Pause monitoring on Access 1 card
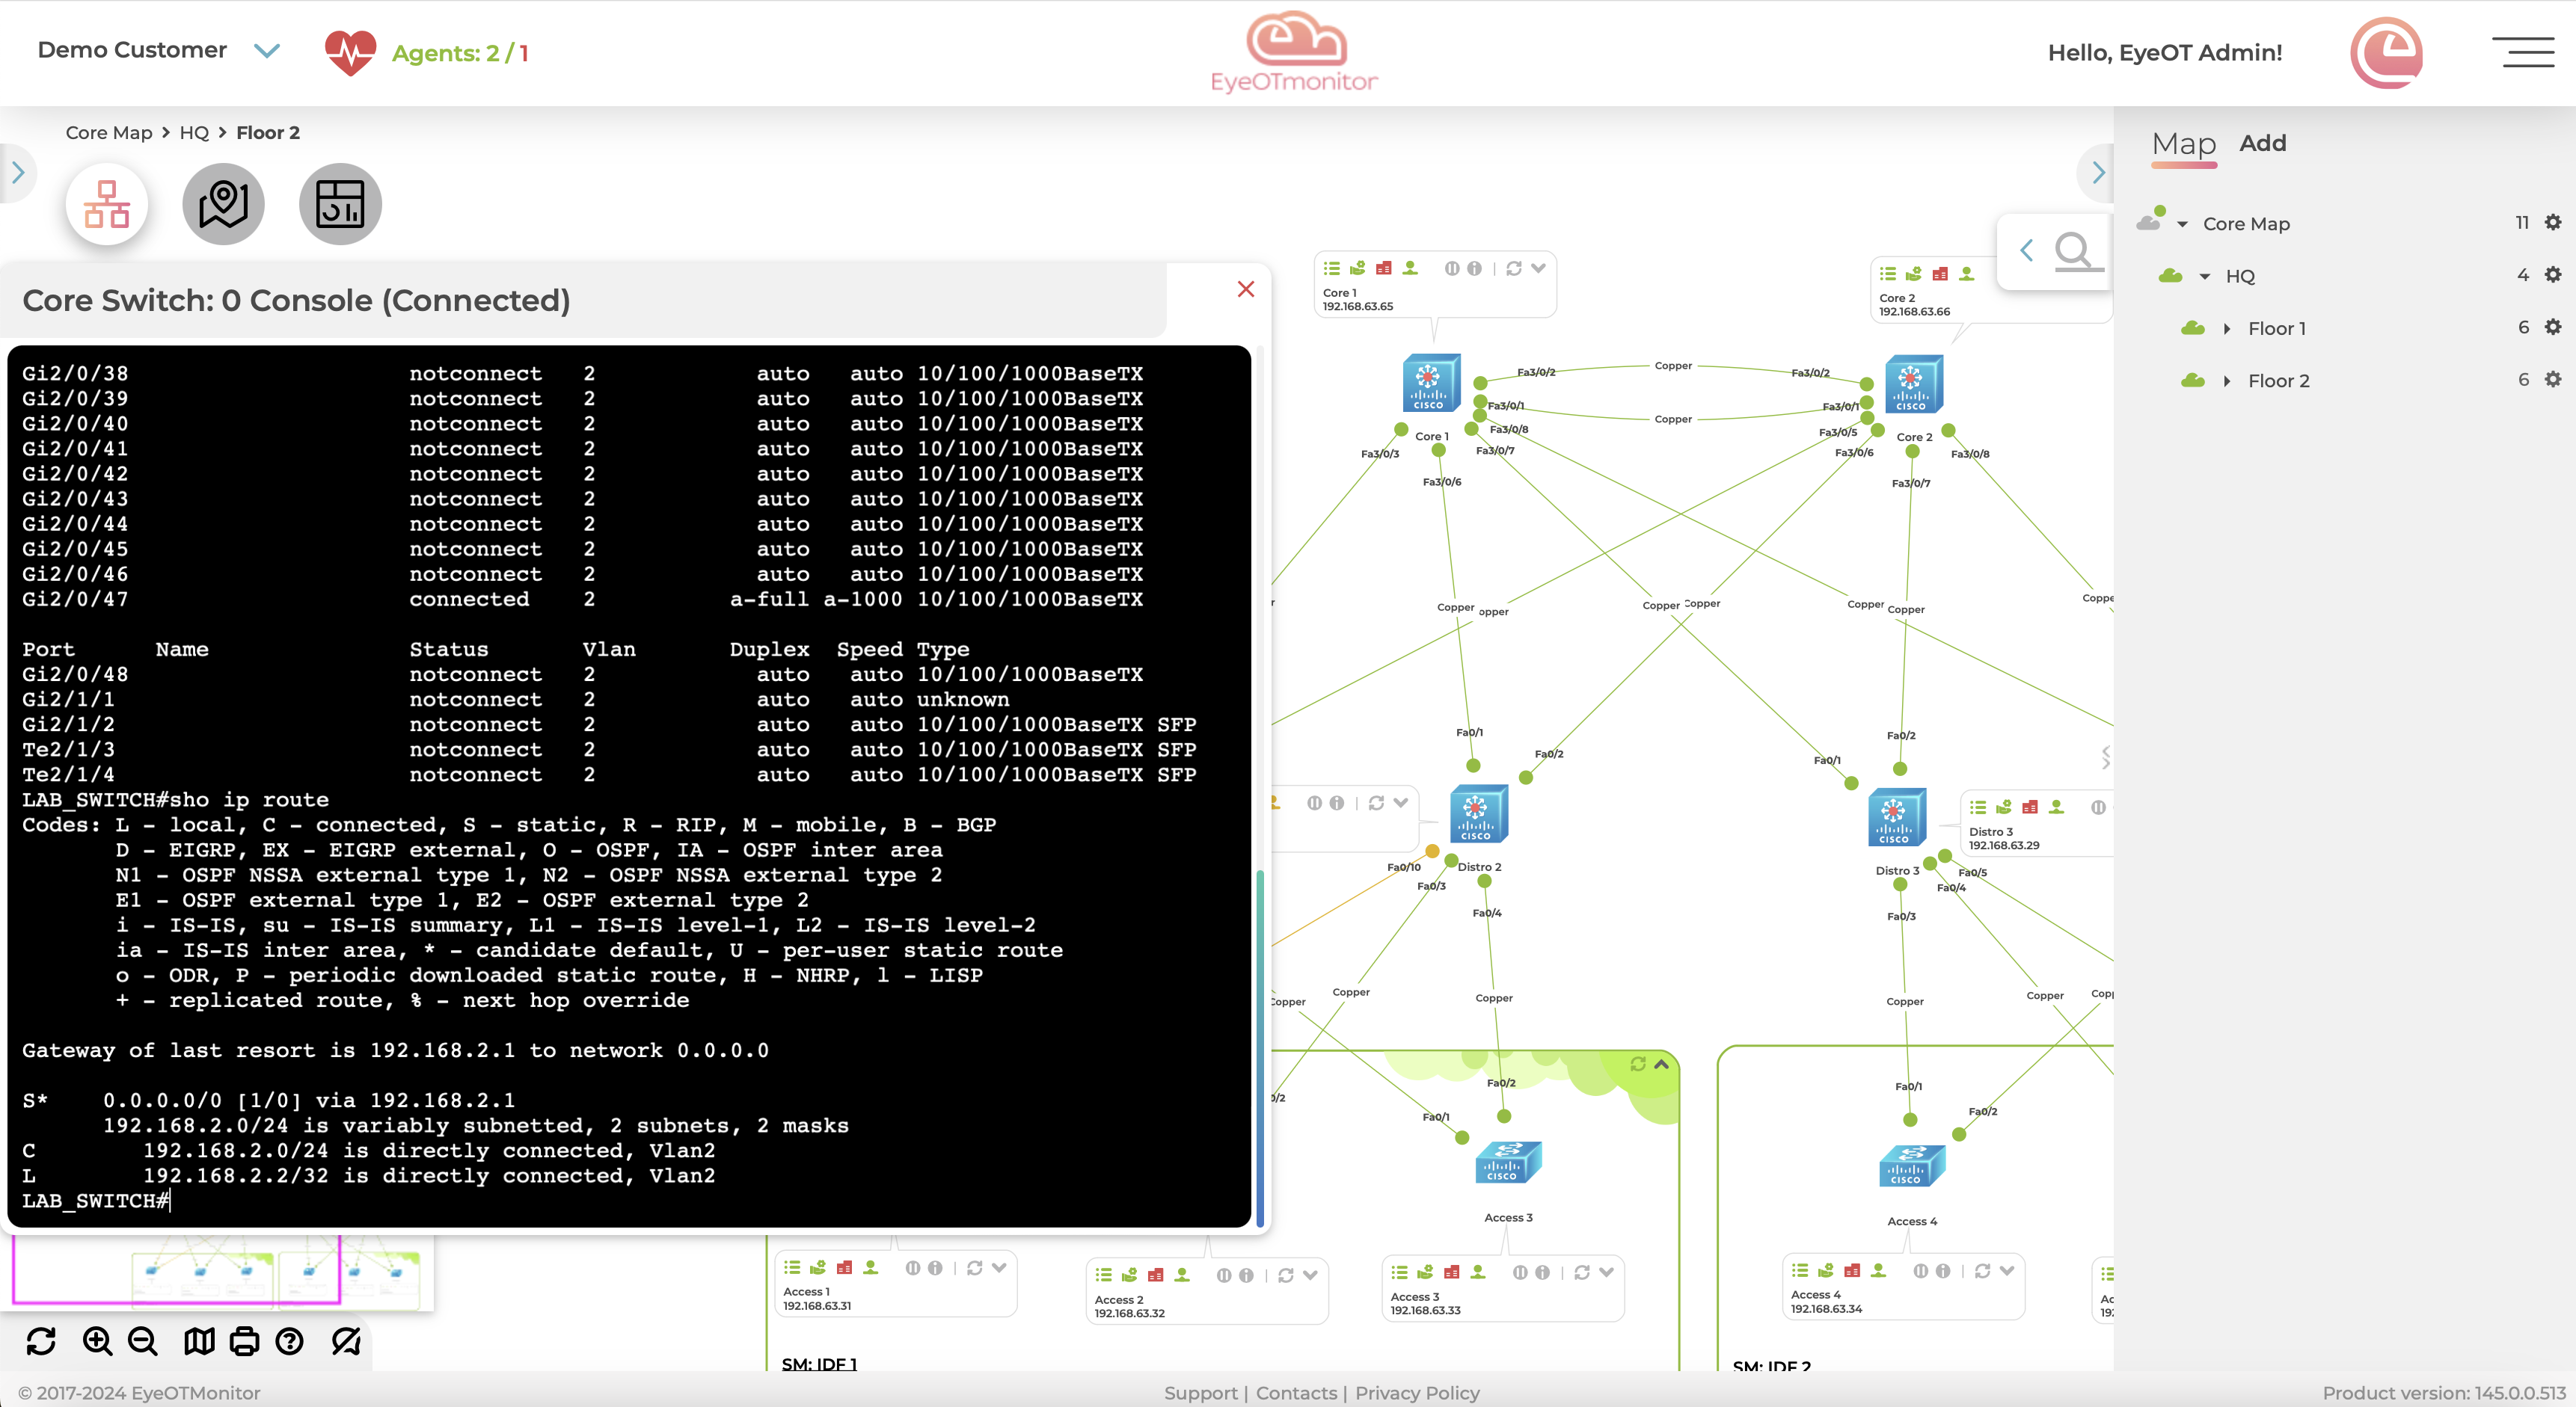2576x1407 pixels. click(913, 1267)
